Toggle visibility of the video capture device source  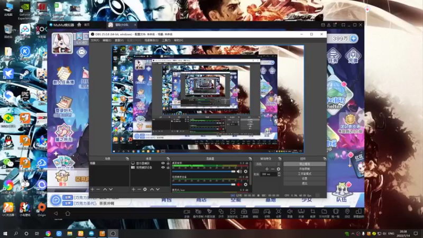pyautogui.click(x=163, y=167)
